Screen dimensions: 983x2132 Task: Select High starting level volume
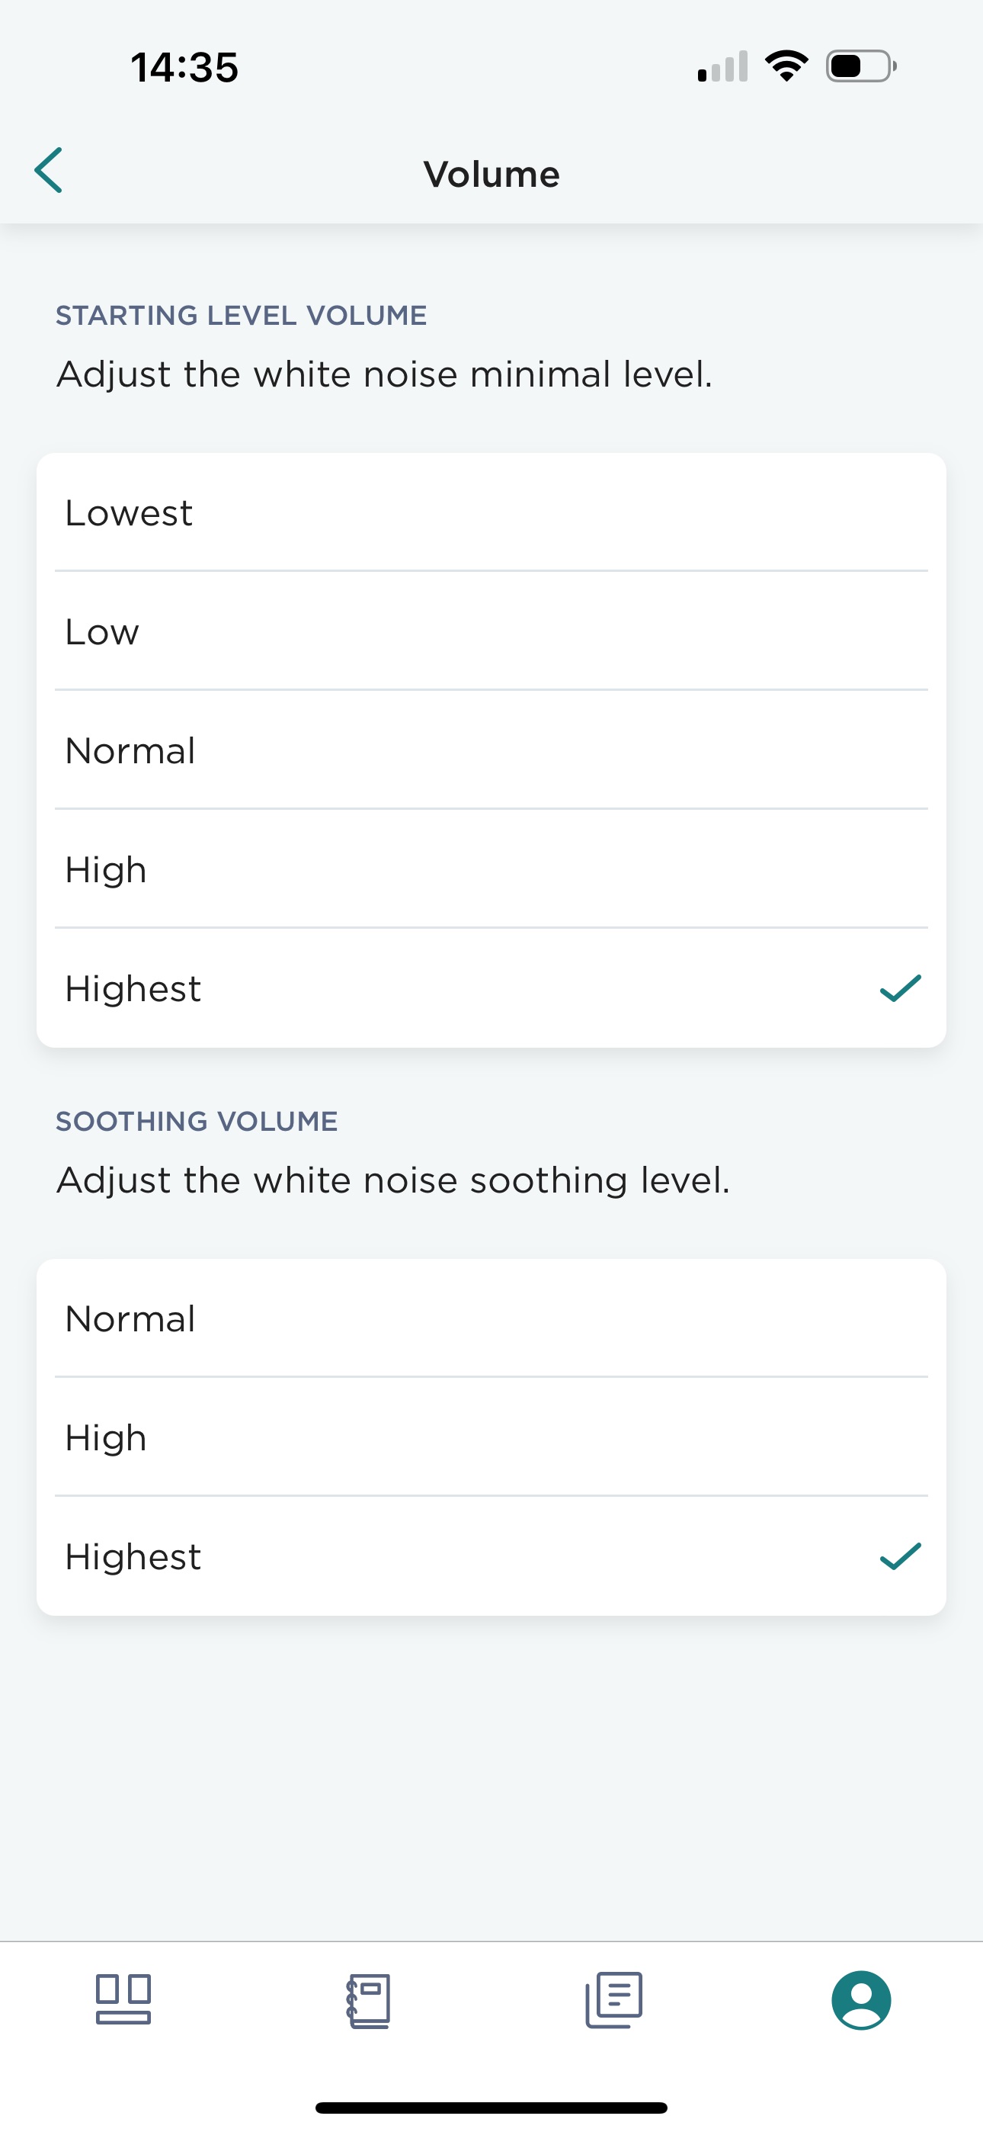pos(491,870)
